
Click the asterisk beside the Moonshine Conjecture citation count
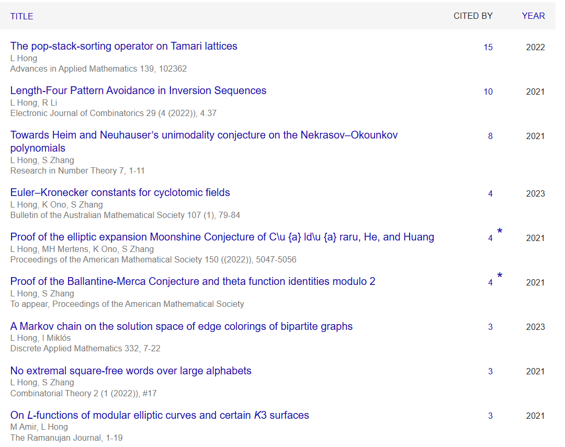point(500,232)
